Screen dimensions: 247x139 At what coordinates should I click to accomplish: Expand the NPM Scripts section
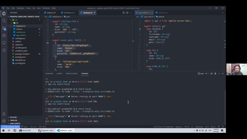click(x=25, y=124)
